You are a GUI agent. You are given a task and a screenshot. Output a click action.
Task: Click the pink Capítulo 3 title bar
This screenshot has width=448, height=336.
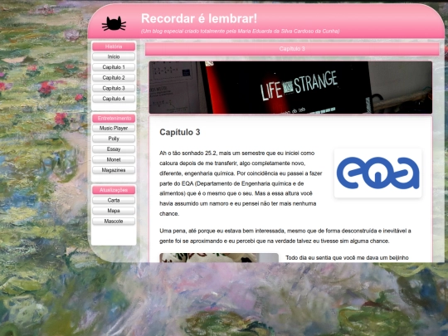click(292, 49)
